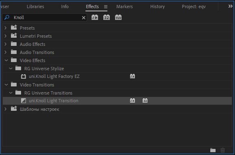Switch to the Info tab

65,6
